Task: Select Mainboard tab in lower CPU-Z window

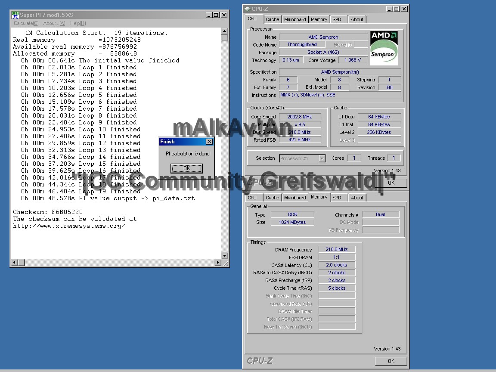Action: click(x=295, y=197)
